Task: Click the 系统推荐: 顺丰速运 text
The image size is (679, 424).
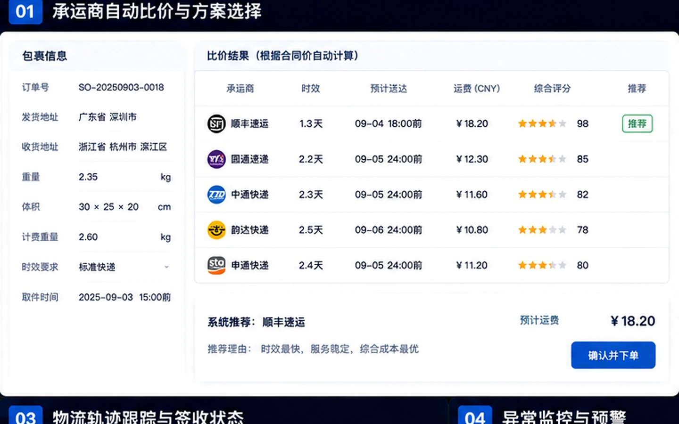Action: click(257, 322)
